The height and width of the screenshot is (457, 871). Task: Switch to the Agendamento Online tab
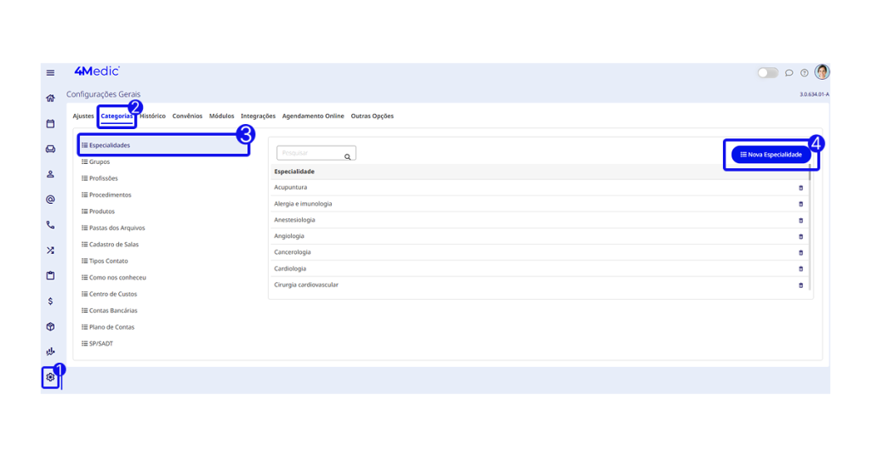(x=313, y=116)
